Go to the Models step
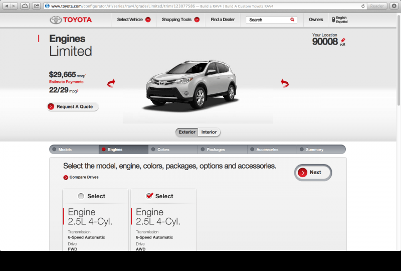 coord(74,150)
